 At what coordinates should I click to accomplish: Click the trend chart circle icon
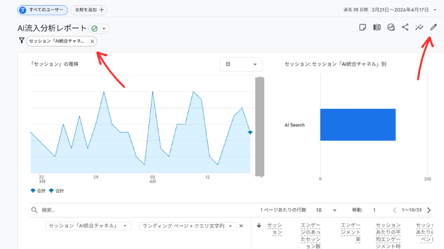[391, 27]
